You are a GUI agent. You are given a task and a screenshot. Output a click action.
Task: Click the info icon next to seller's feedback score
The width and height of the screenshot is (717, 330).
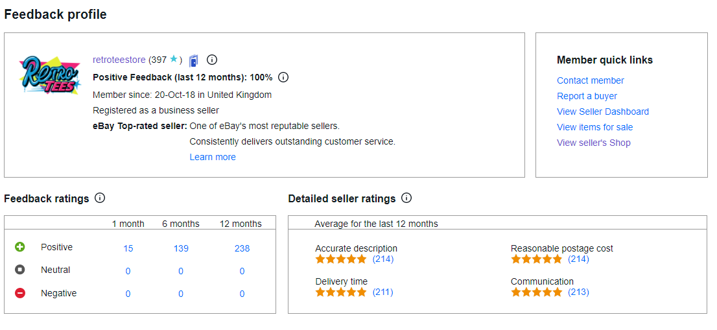(x=212, y=60)
